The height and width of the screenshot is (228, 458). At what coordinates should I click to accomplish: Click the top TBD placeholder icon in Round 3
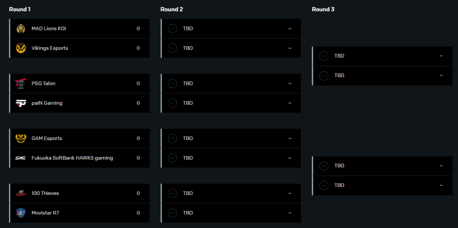point(324,56)
